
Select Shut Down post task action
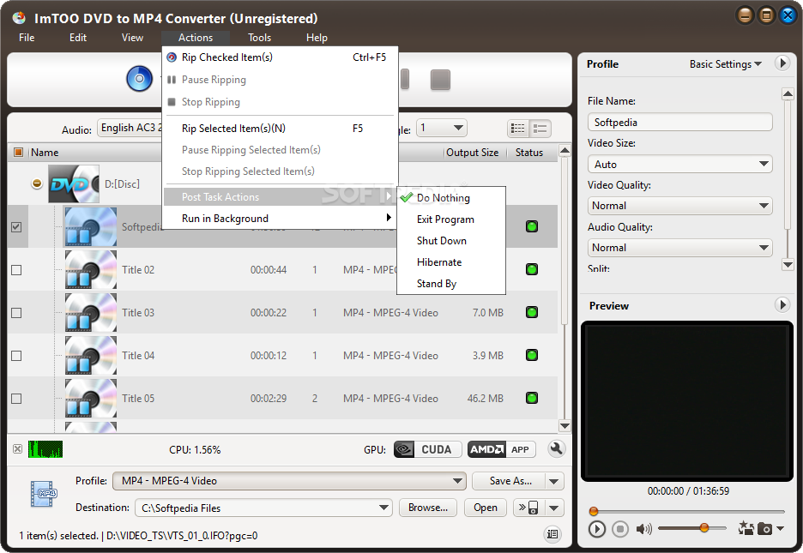(451, 240)
